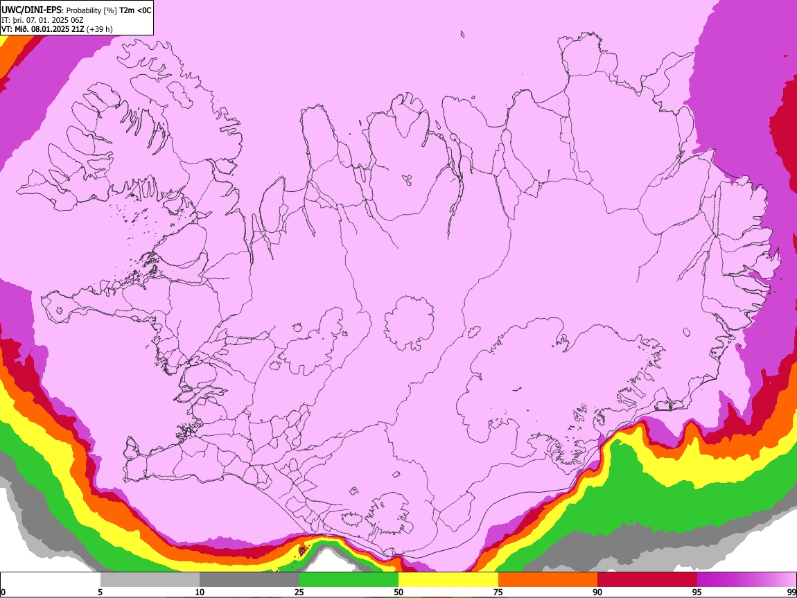Screen dimensions: 797x598
Task: Select the orange 75–90 legend swatch
Action: coord(548,580)
